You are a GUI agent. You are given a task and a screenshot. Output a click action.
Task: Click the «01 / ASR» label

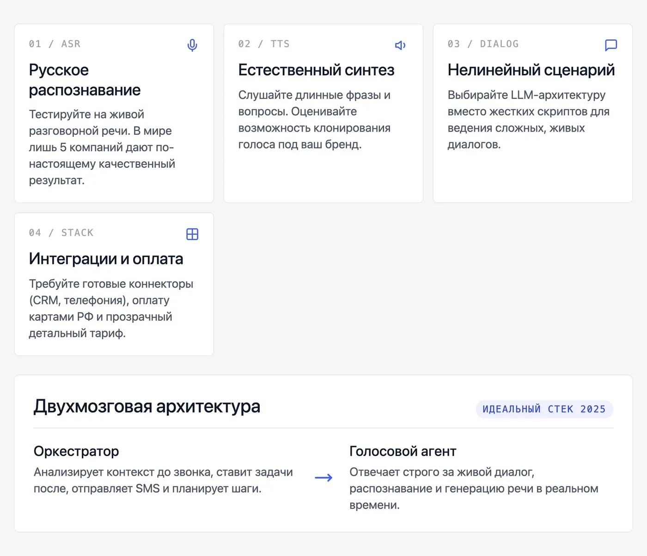pyautogui.click(x=55, y=44)
